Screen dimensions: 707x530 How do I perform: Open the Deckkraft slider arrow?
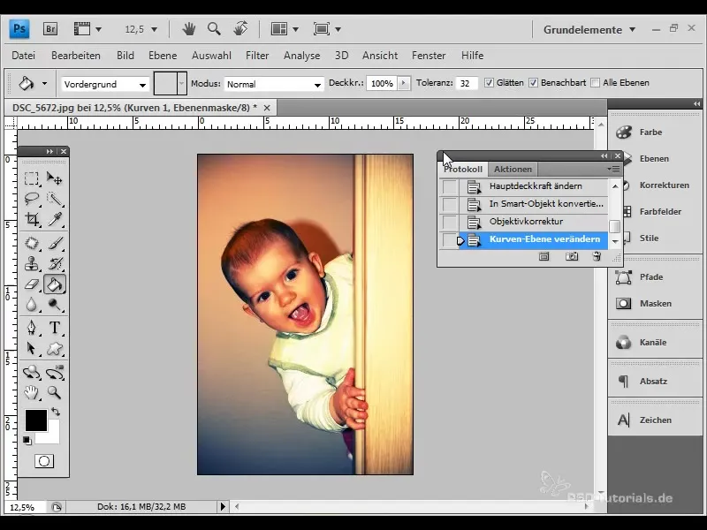404,83
